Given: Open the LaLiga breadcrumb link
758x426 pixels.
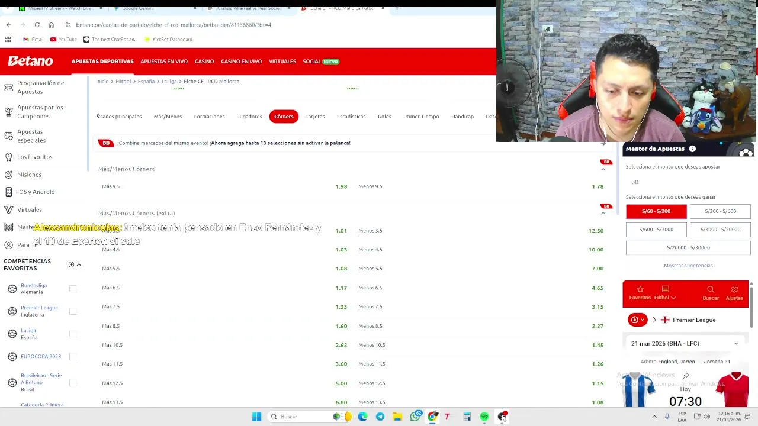Looking at the screenshot, I should click(x=169, y=82).
